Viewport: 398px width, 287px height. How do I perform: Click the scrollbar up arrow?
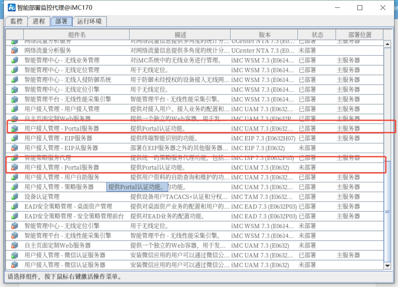387,44
